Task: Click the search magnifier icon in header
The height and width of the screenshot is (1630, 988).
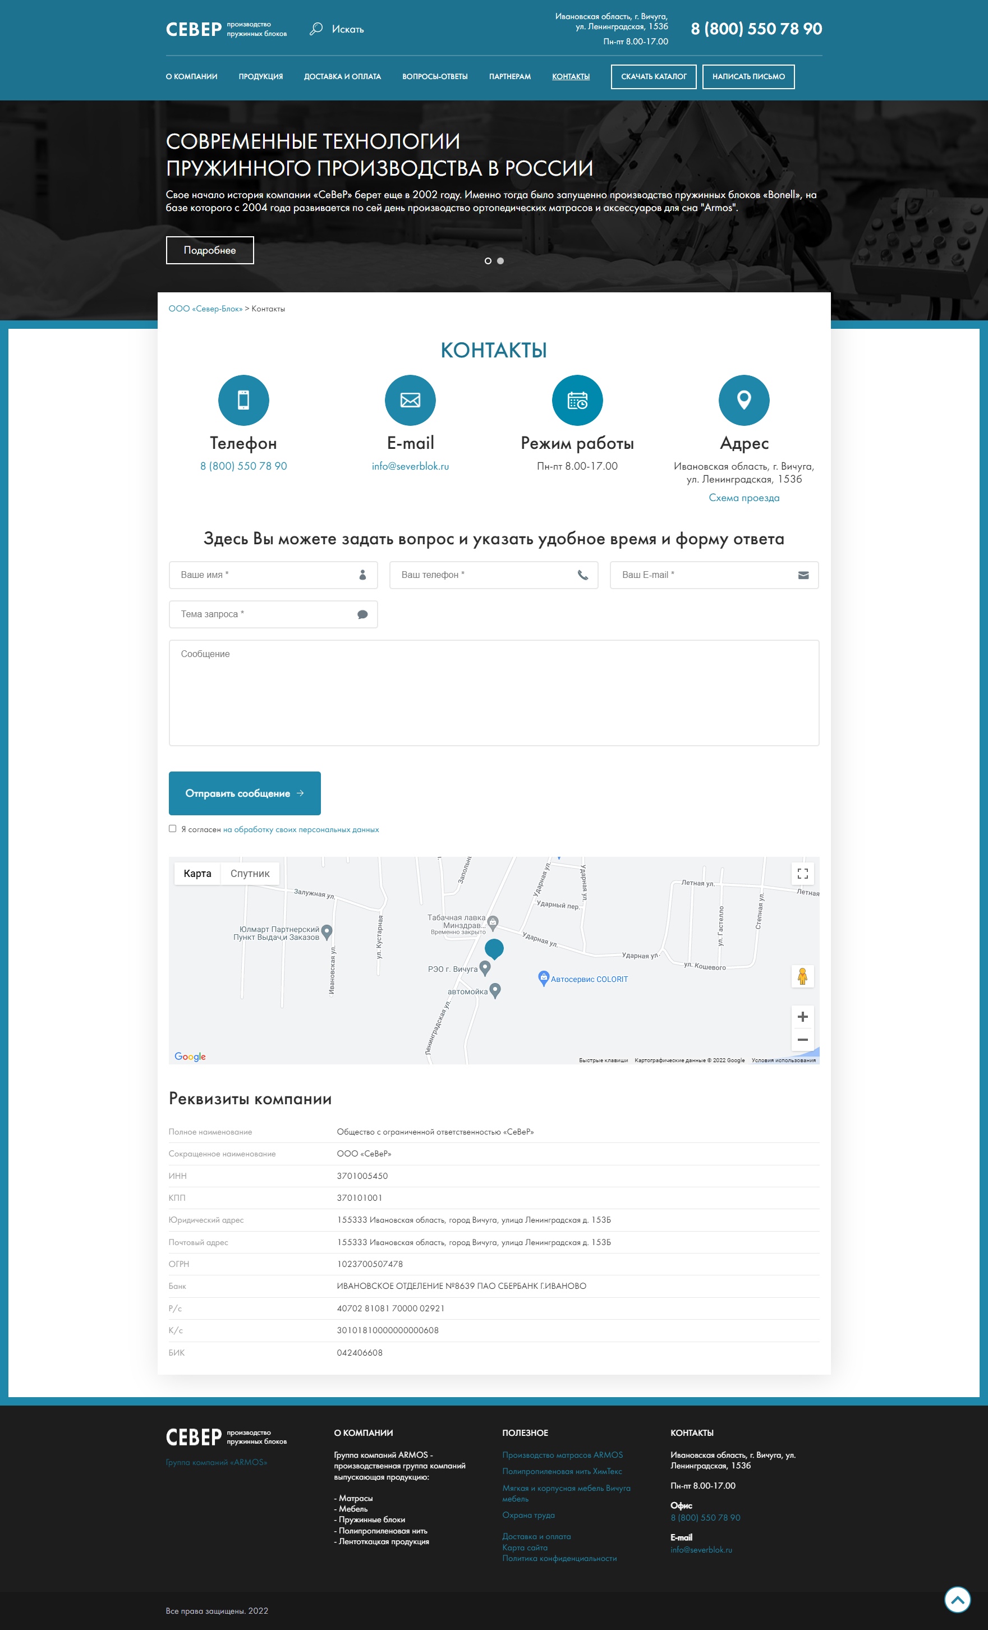Action: tap(316, 29)
